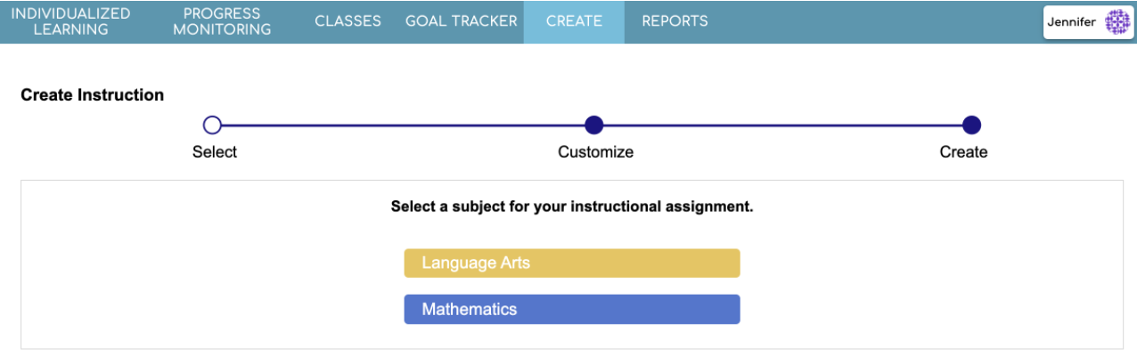
Task: Click the Customize label under the middle step
Action: (x=595, y=152)
